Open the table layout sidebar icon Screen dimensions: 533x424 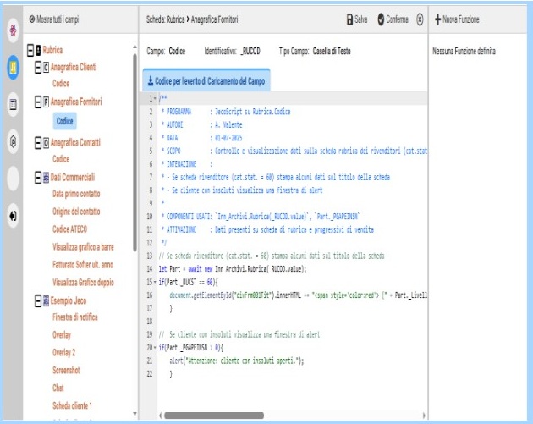[13, 103]
